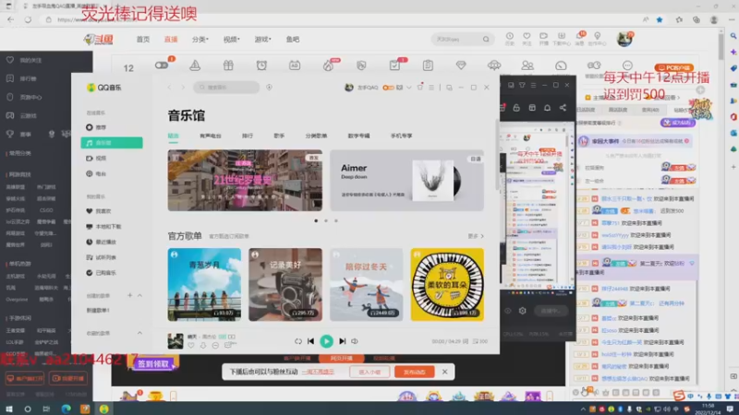Open the QQ Music listen-to-identify icon beside search

point(269,87)
